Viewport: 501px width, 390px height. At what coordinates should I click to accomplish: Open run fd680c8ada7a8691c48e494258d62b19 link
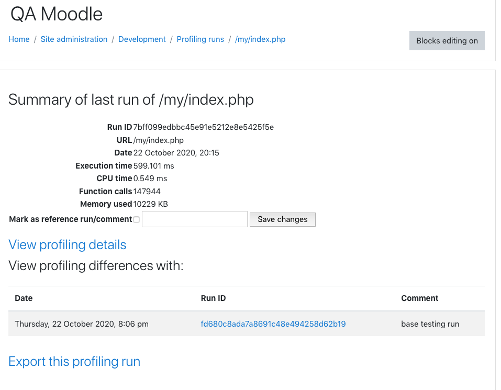coord(273,324)
